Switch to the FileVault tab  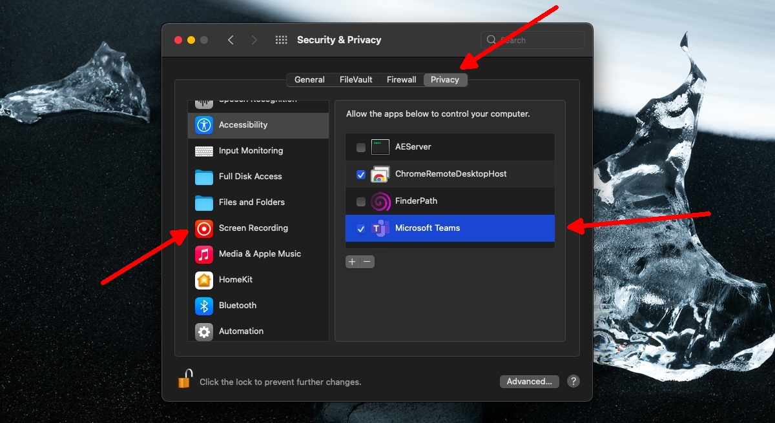[x=356, y=80]
